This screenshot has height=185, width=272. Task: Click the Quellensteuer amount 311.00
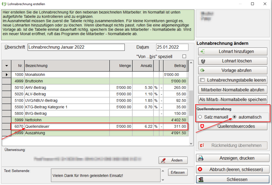point(180,127)
